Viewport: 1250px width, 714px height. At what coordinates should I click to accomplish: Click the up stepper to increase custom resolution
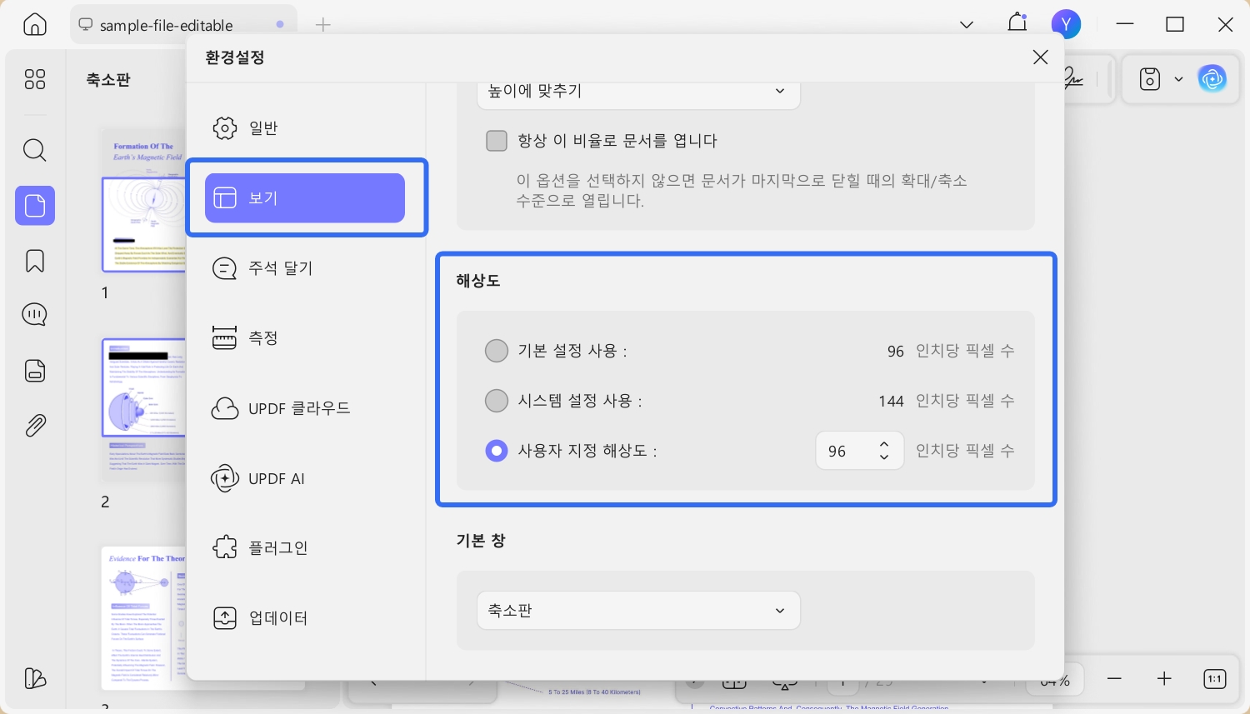click(x=884, y=444)
